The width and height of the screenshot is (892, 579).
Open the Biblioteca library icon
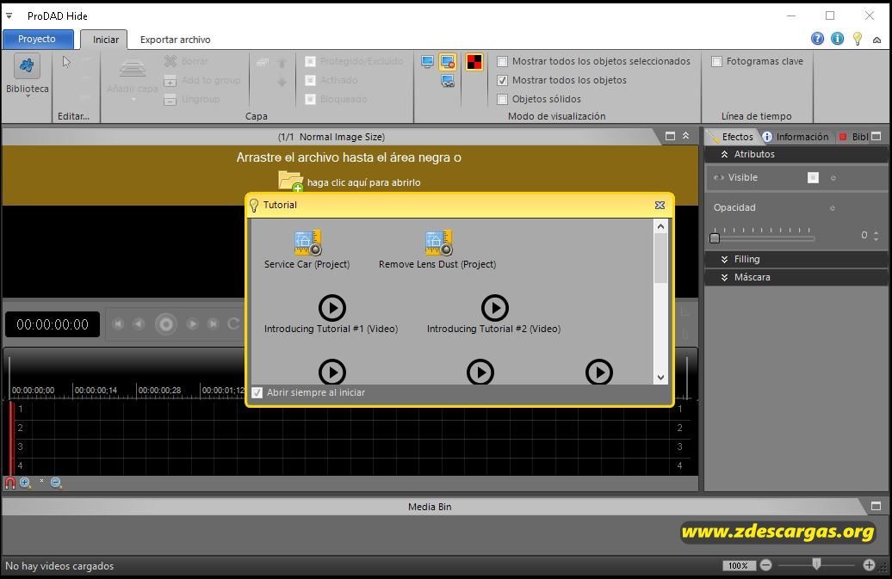pos(27,66)
